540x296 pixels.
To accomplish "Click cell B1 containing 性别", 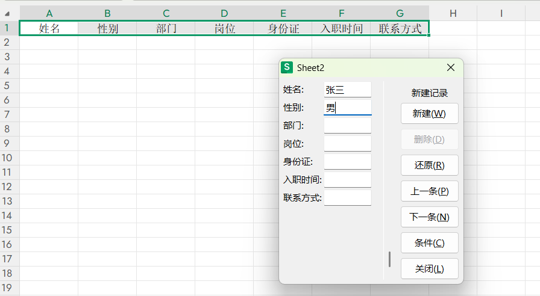I will point(107,28).
